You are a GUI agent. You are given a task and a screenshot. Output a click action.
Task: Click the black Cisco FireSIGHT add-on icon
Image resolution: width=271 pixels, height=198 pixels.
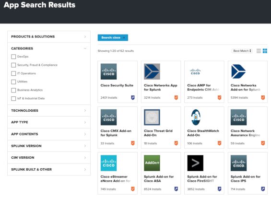(195, 163)
